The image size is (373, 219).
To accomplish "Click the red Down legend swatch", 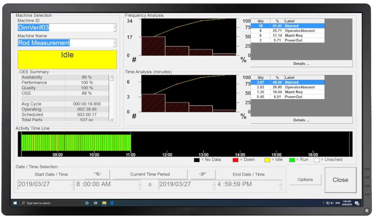I will 235,160.
